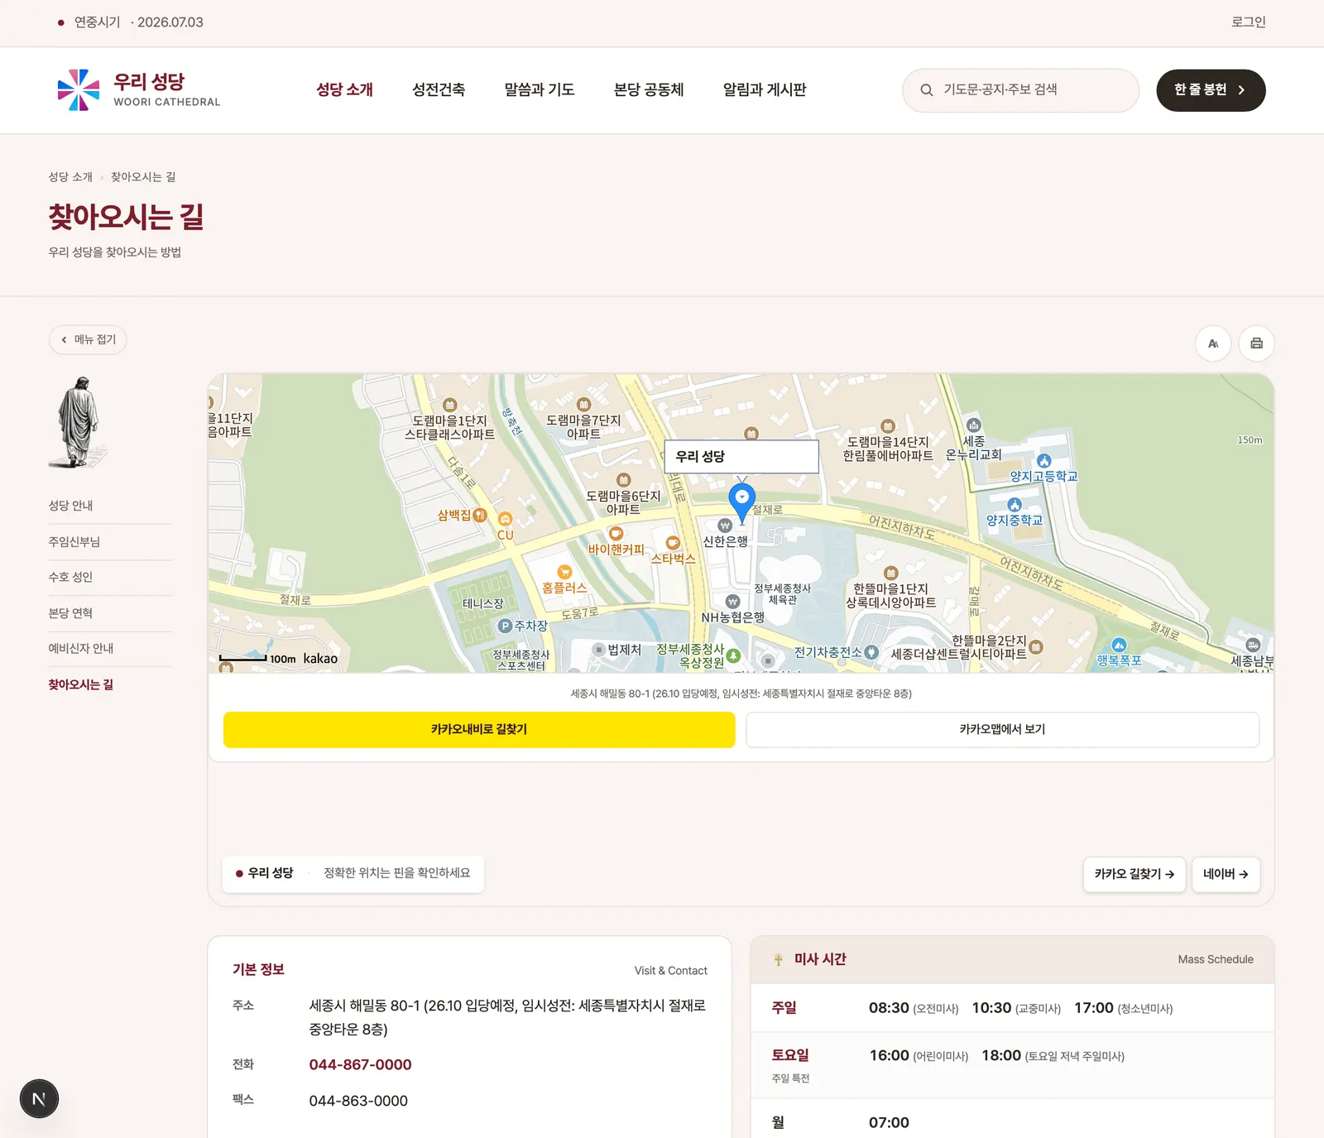Click the kakao logo on map

pos(320,659)
